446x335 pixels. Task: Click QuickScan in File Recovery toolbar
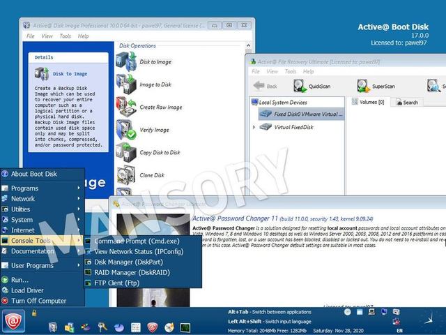tap(312, 86)
